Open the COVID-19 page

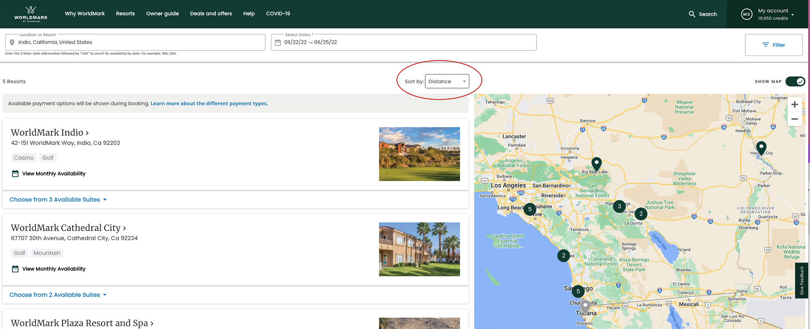coord(278,13)
